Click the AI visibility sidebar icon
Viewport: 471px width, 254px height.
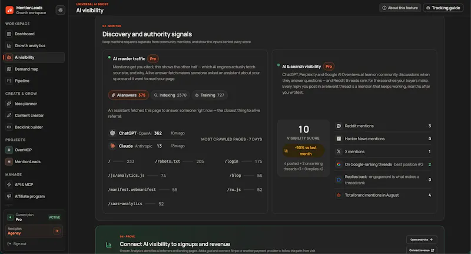[9, 57]
